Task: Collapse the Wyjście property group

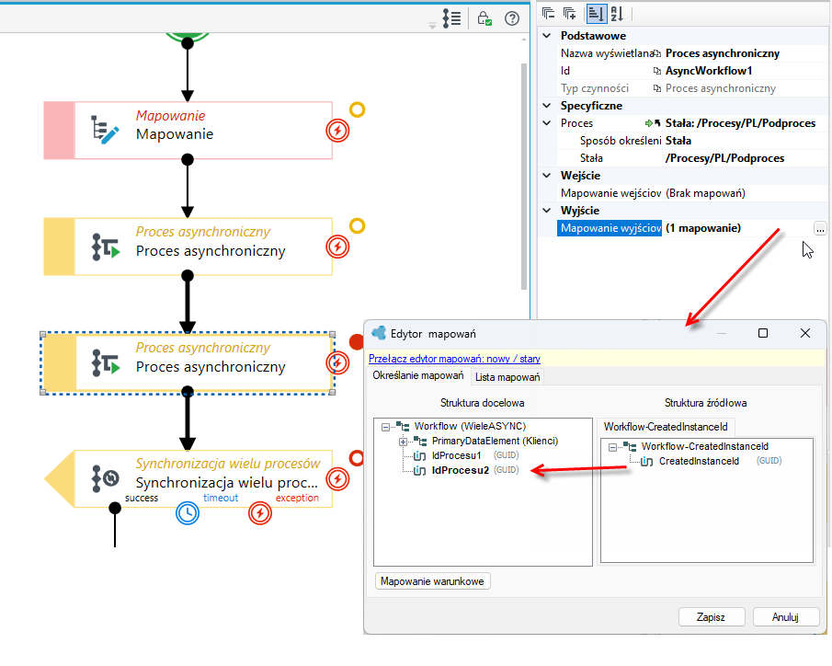Action: click(x=547, y=211)
